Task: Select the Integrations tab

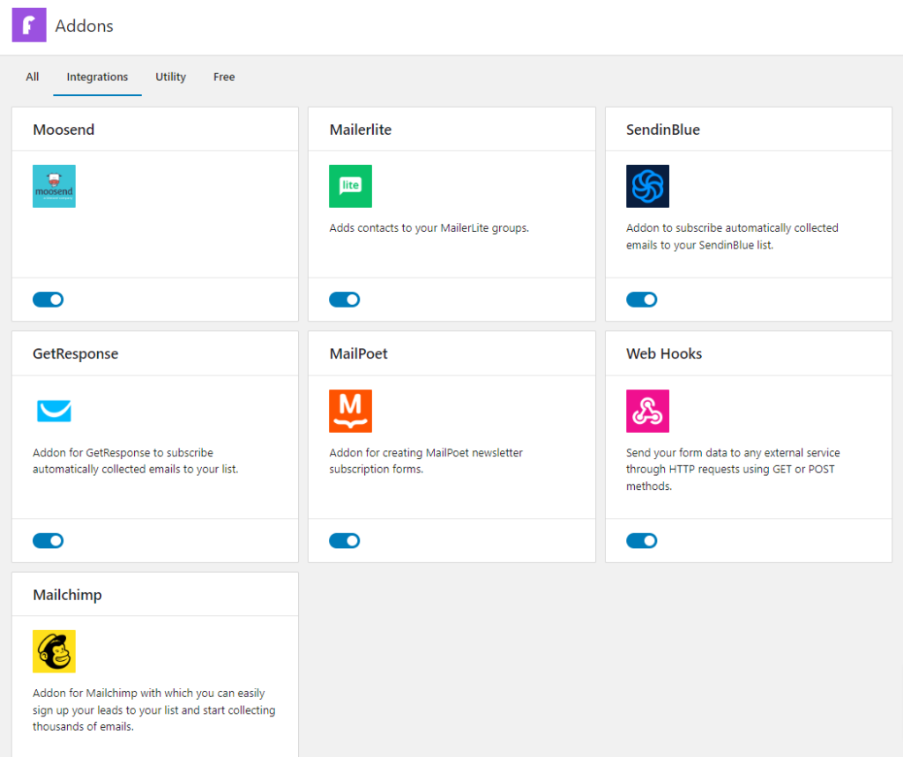Action: pyautogui.click(x=97, y=77)
